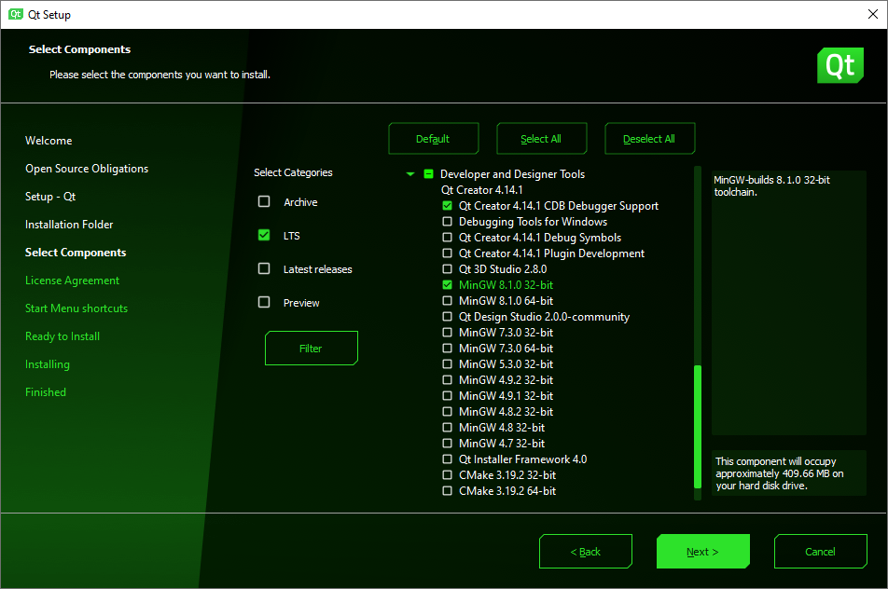Screen dimensions: 888x589
Task: Cancel the Qt installation
Action: pos(821,552)
